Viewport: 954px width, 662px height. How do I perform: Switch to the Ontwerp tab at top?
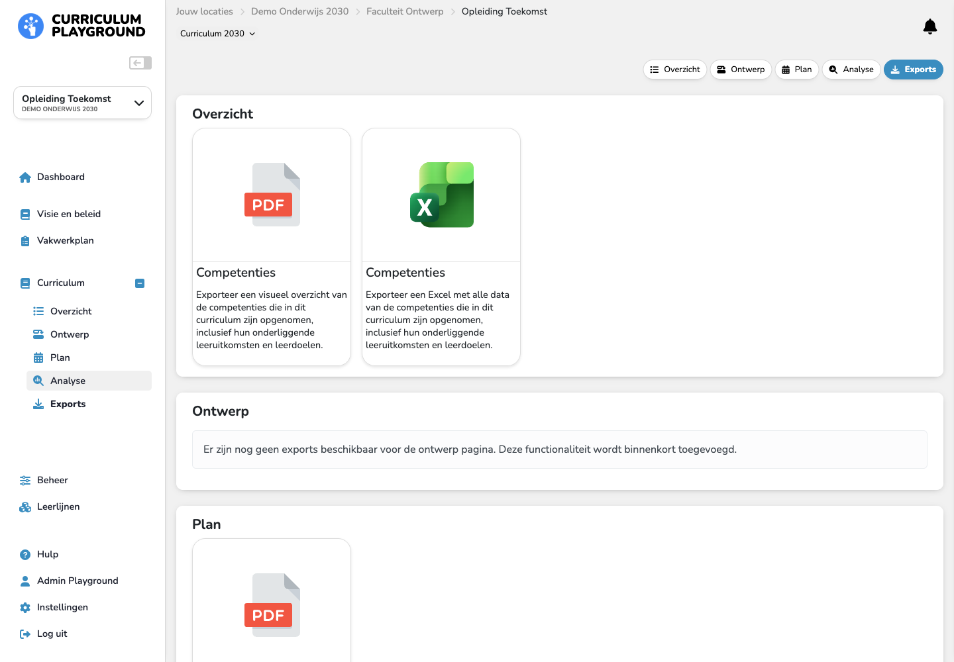(741, 70)
